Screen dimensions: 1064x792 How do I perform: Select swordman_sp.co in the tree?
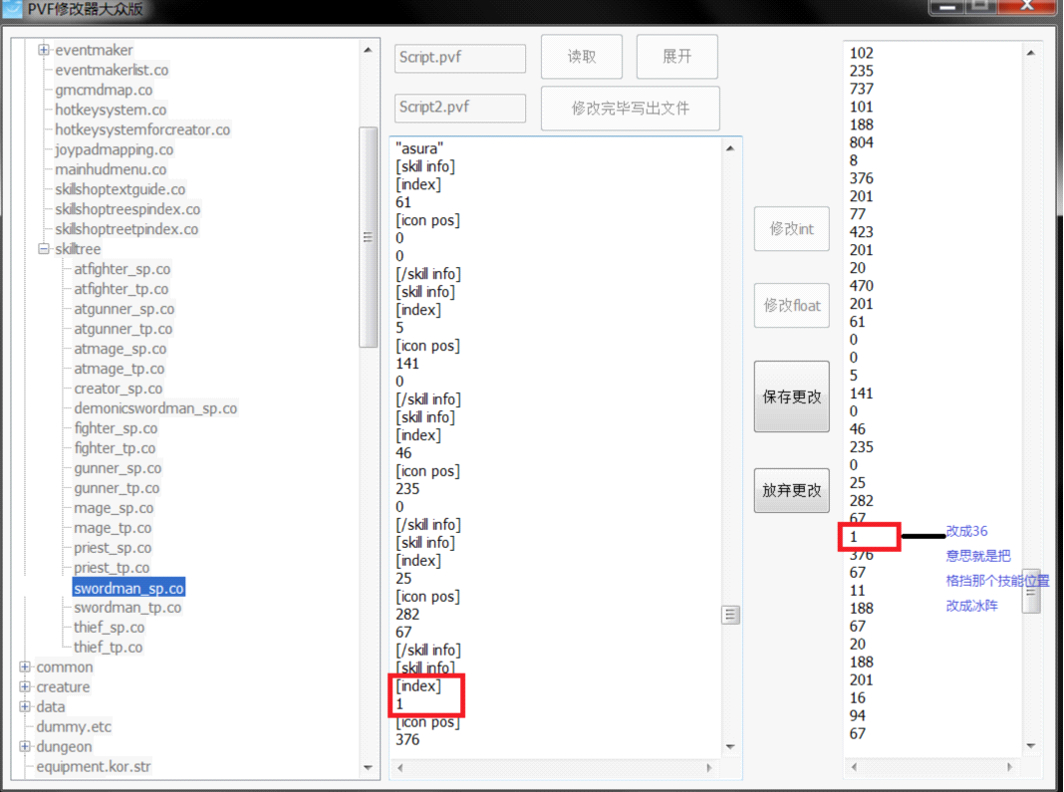pos(129,588)
